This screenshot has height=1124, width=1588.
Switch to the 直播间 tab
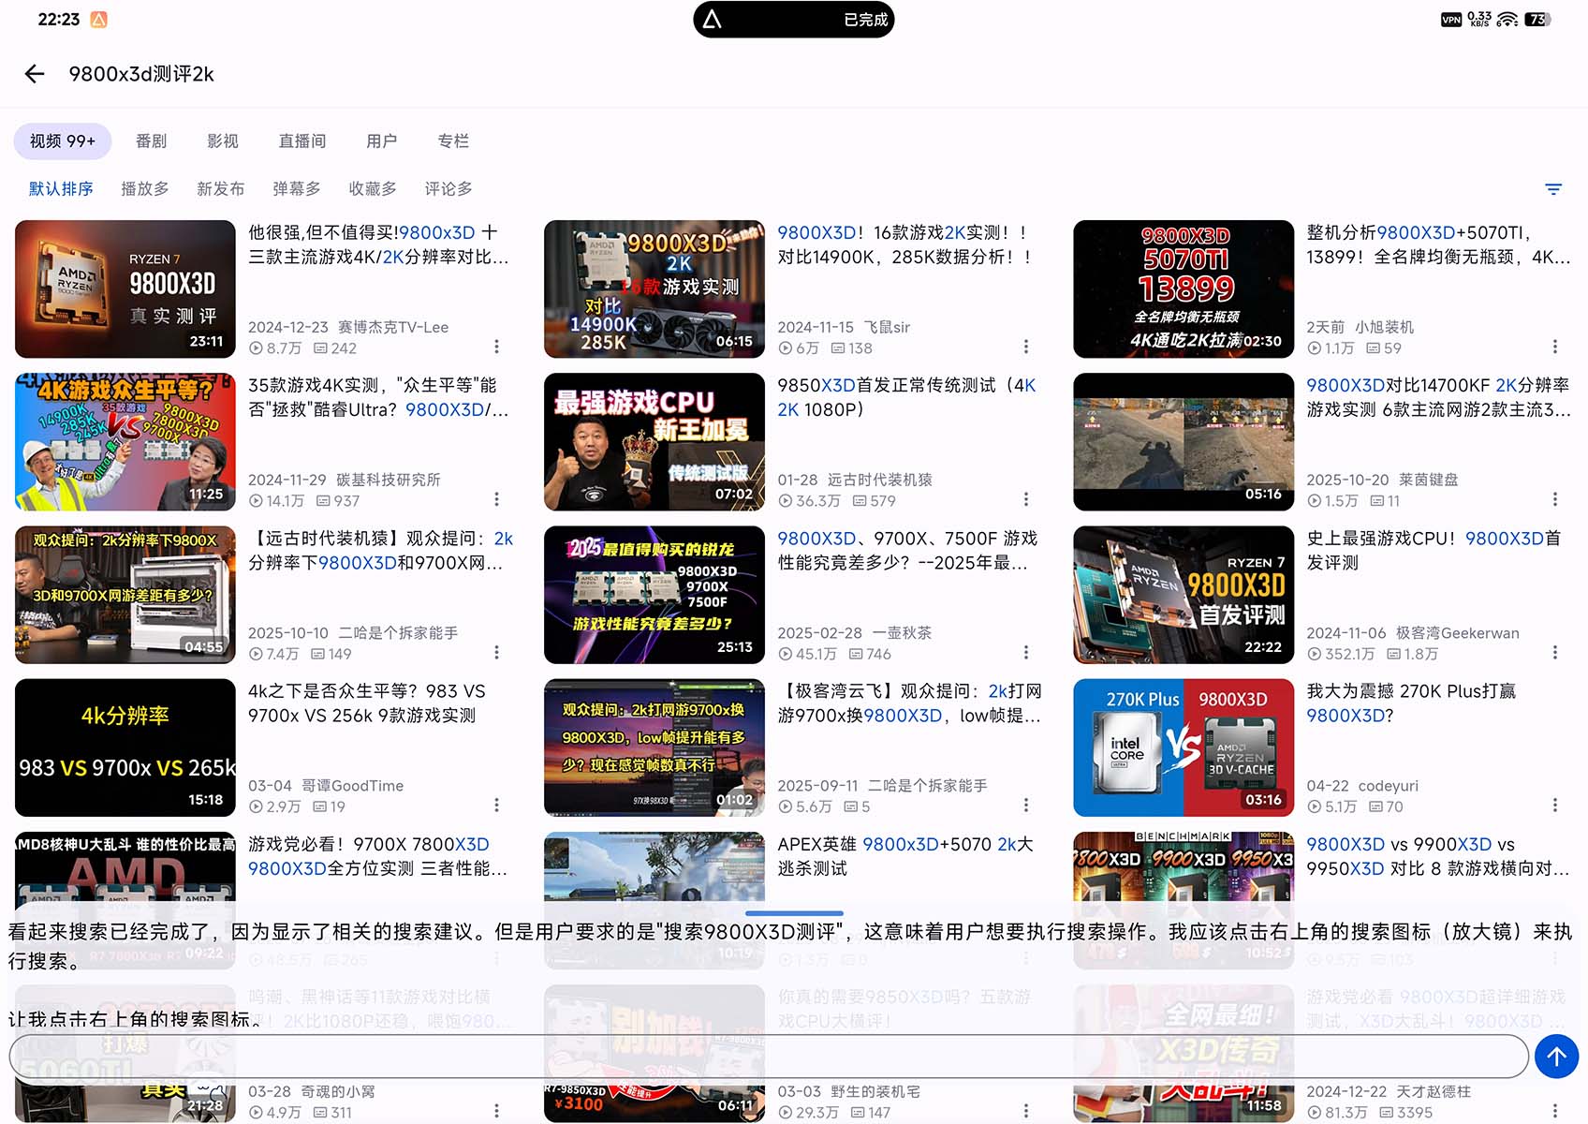click(x=302, y=141)
